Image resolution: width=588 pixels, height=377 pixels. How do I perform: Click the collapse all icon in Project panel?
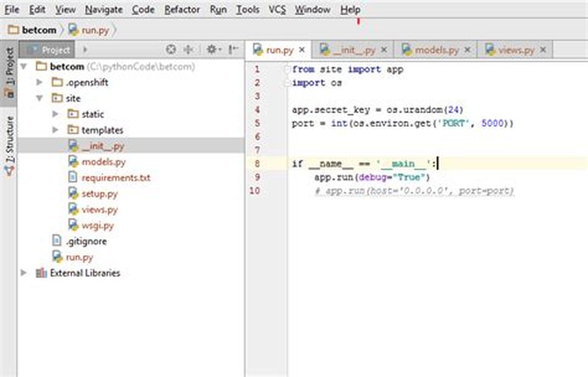[x=189, y=50]
